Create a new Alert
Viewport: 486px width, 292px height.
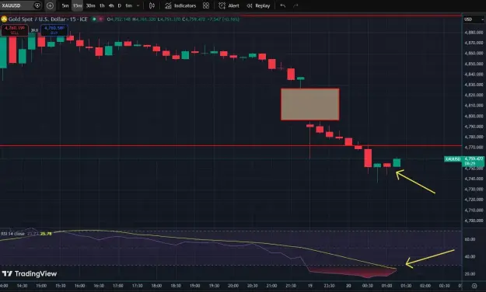(x=229, y=5)
